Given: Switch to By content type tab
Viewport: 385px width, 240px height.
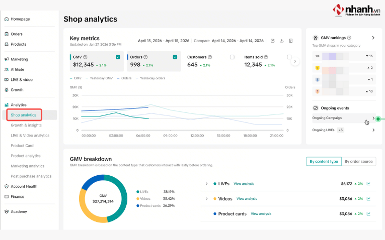Looking at the screenshot, I should point(324,161).
